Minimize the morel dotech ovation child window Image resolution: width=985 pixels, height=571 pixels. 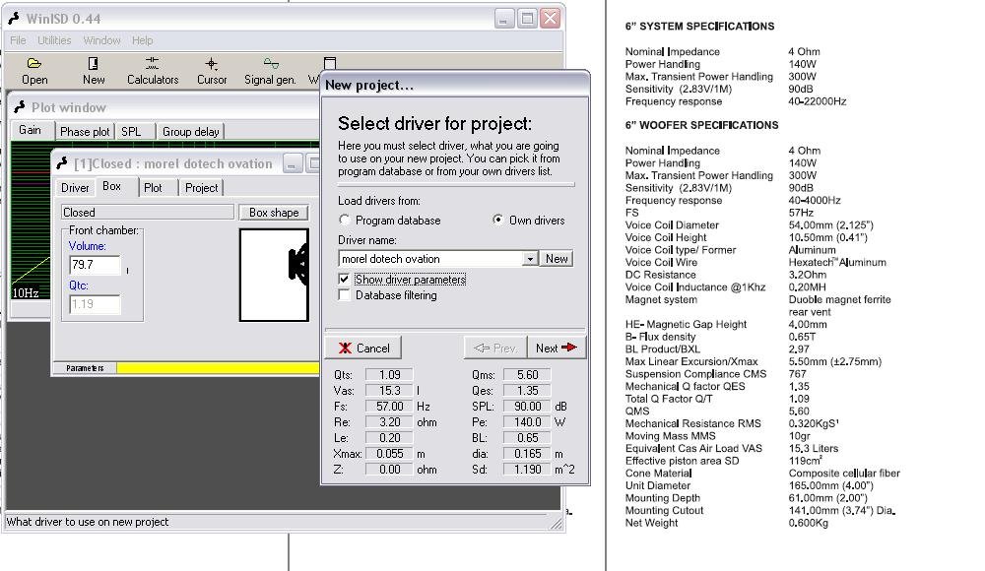pos(293,163)
